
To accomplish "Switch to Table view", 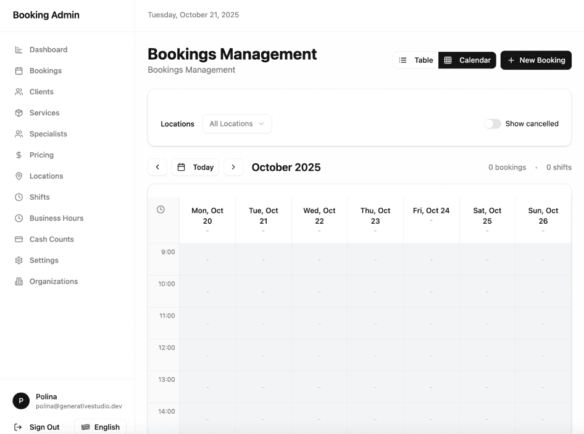I will tap(415, 60).
